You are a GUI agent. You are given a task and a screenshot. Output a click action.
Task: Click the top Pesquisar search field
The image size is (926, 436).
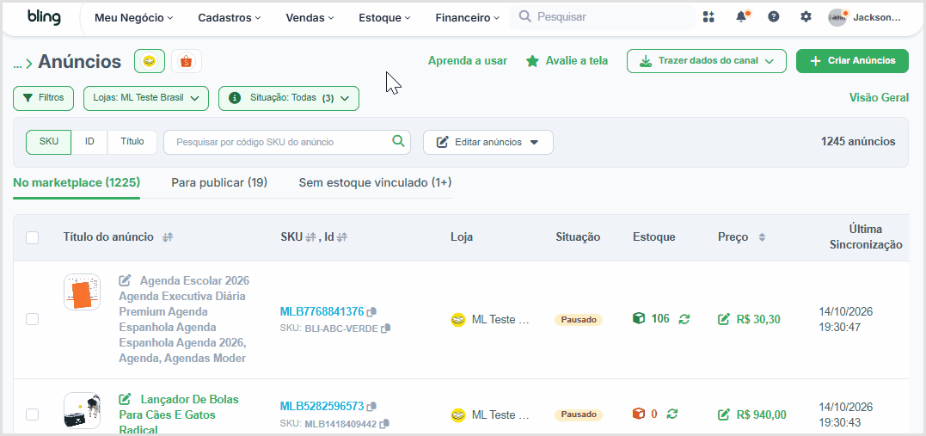coord(602,17)
